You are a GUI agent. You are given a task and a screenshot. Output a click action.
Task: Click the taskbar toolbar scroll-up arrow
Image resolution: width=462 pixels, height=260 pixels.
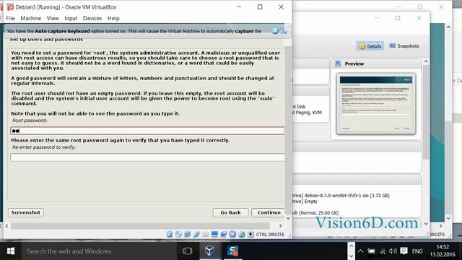click(351, 246)
